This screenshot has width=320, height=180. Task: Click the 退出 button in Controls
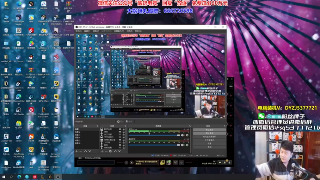coord(209,147)
